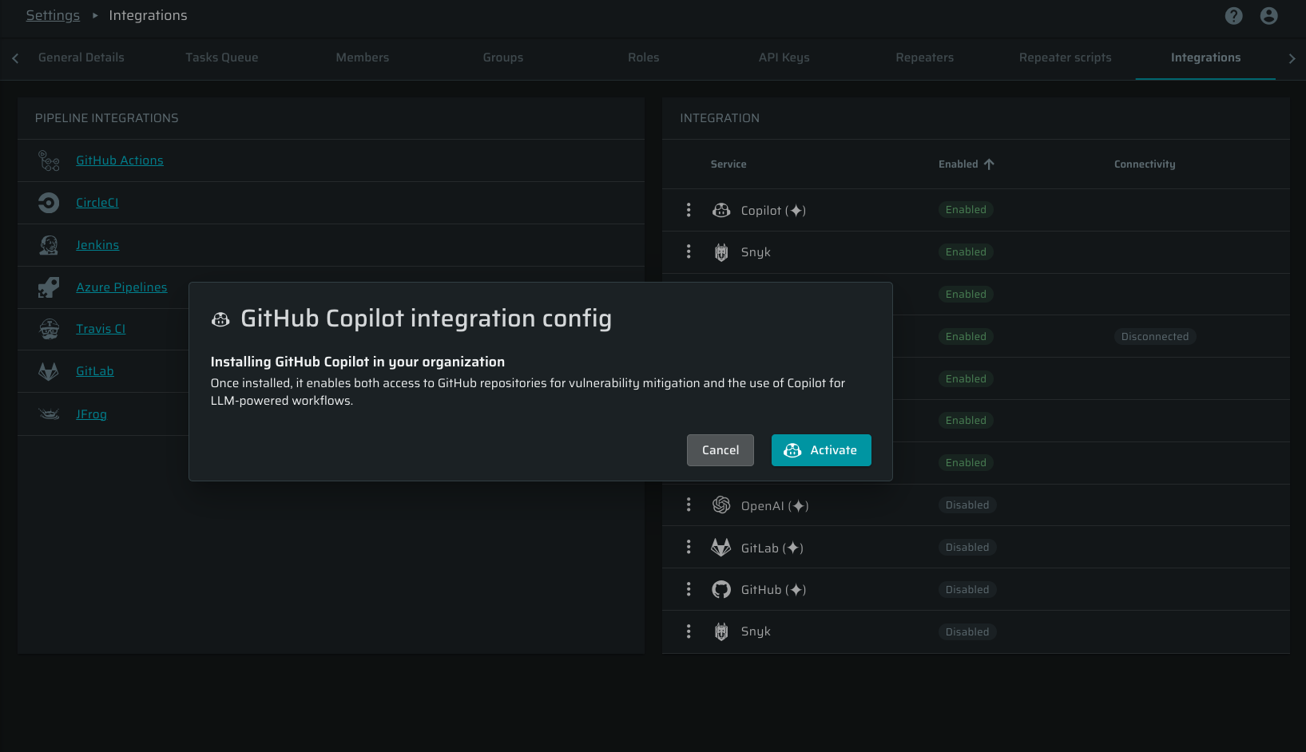Viewport: 1306px width, 752px height.
Task: Go to the Roles tab
Action: pos(644,57)
